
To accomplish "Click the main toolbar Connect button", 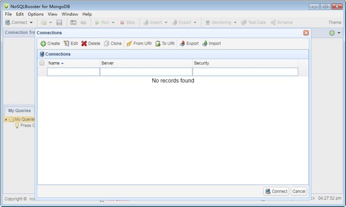I will [16, 22].
